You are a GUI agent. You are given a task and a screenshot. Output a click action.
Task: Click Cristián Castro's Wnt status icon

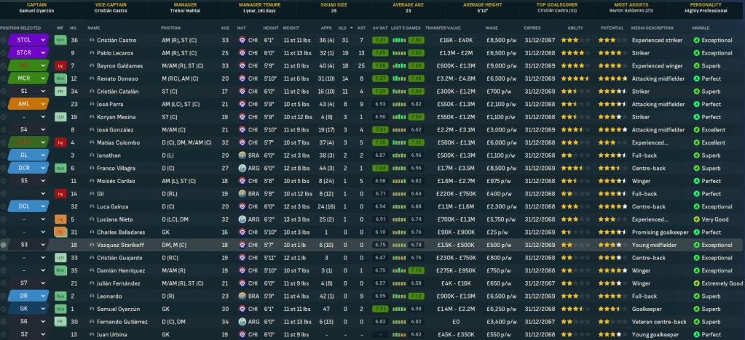(61, 40)
